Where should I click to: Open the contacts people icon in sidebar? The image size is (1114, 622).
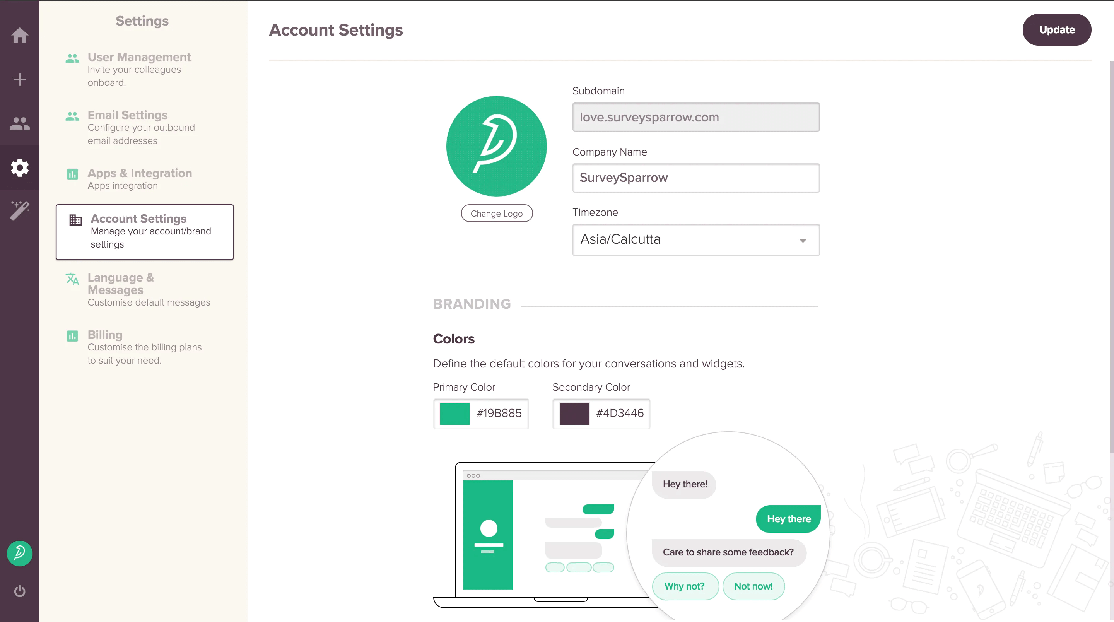point(19,124)
